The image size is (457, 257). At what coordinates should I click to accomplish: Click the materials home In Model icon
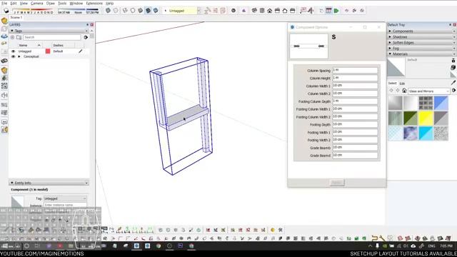[404, 91]
